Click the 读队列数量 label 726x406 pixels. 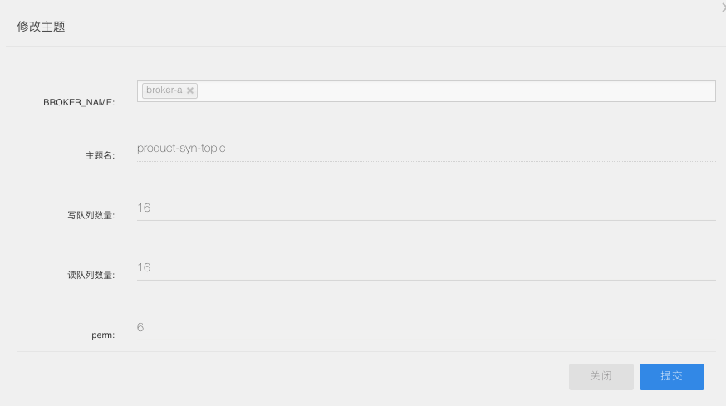coord(91,275)
